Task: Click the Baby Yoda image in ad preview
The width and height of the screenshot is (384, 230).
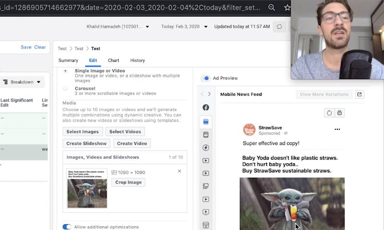Action: point(292,204)
